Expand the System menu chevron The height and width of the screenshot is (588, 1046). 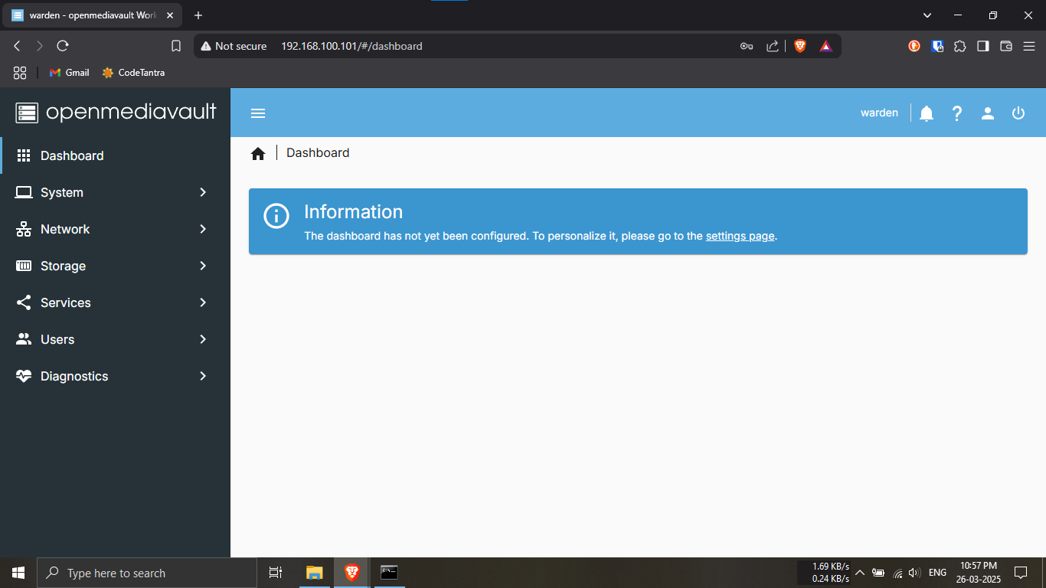(203, 192)
